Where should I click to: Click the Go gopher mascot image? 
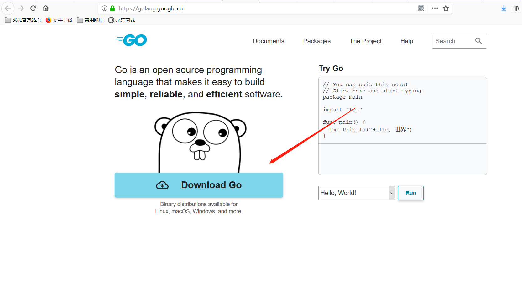click(x=200, y=142)
